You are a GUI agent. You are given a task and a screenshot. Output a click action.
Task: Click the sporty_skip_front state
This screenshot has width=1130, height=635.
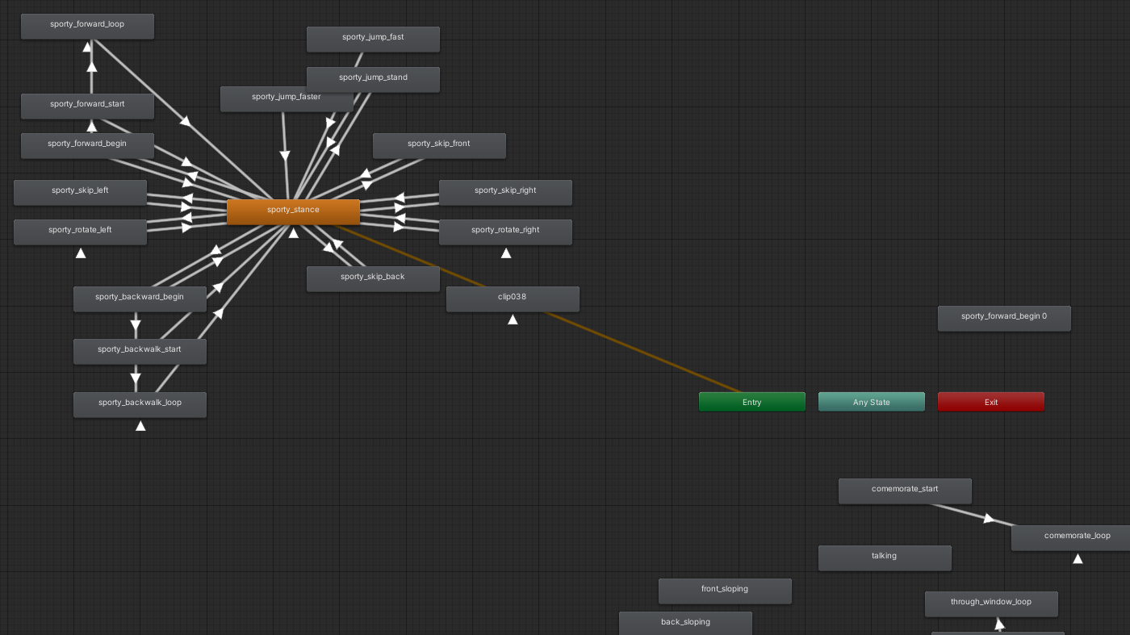[x=439, y=145]
